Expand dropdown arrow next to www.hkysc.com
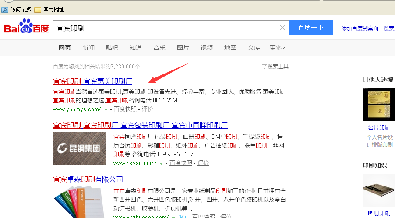Screen dimensions: 395x218 (x=161, y=164)
